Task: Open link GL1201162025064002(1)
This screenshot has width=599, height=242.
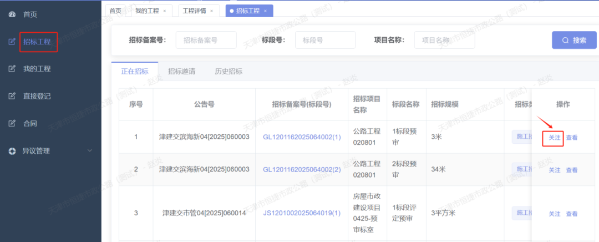Action: (x=302, y=137)
